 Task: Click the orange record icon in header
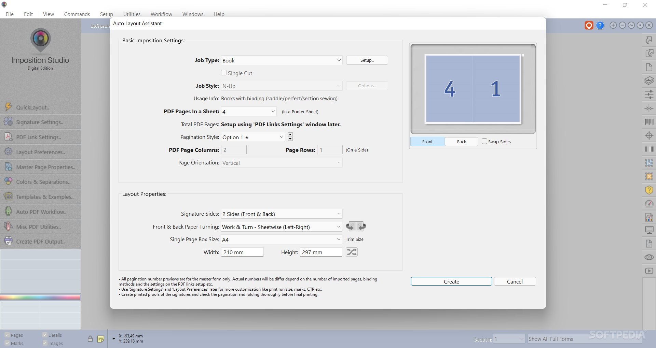[589, 25]
